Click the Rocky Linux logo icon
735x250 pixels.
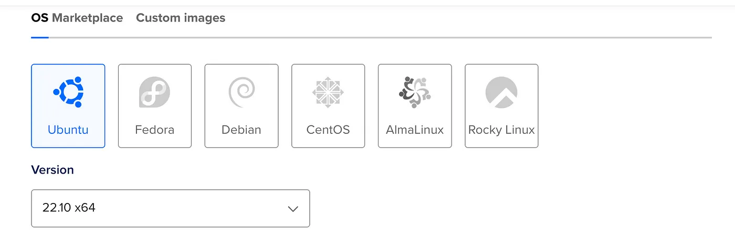(x=501, y=92)
